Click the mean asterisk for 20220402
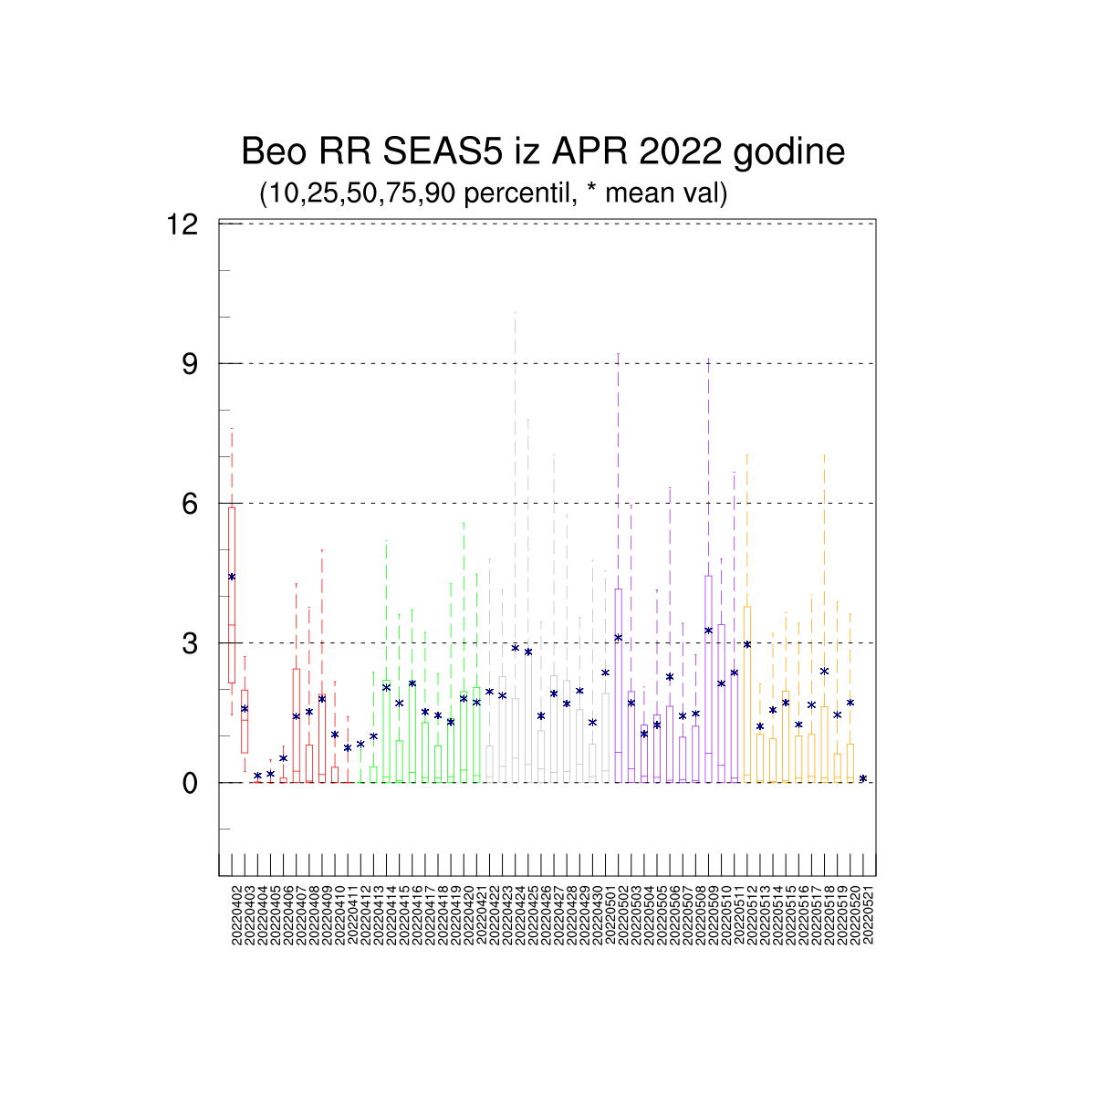 click(x=232, y=577)
